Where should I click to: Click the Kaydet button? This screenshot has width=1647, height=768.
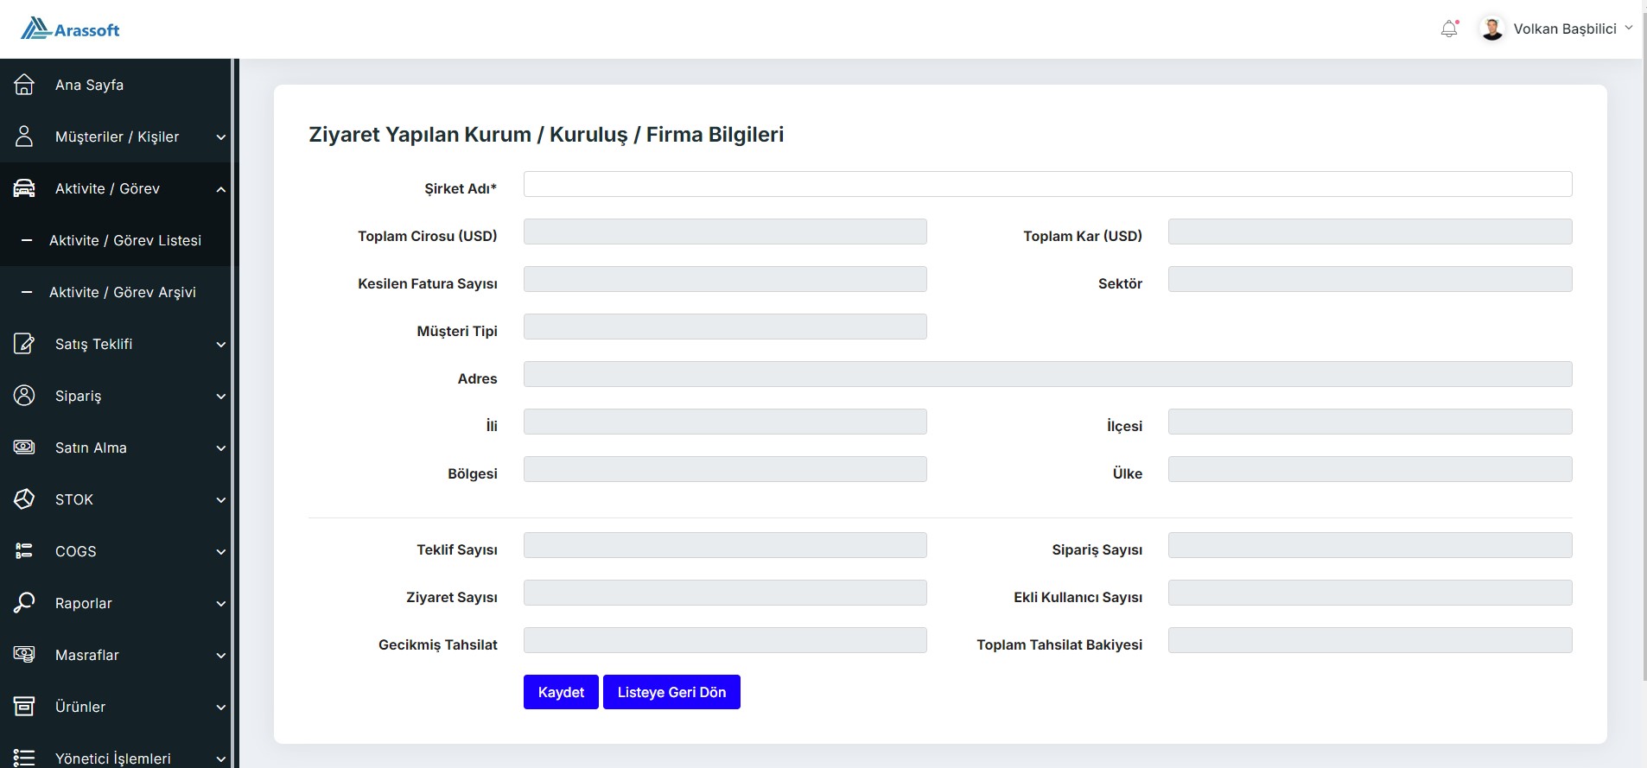pos(561,692)
